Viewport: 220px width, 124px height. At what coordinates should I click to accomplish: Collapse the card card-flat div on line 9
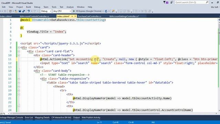[19, 51]
